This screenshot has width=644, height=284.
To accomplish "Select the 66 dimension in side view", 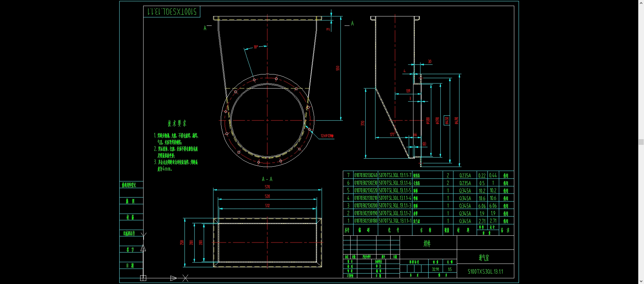I will 415,135.
